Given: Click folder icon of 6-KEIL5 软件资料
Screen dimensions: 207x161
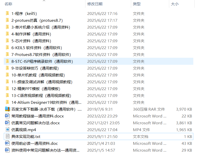Looking at the screenshot, I should [7, 48].
